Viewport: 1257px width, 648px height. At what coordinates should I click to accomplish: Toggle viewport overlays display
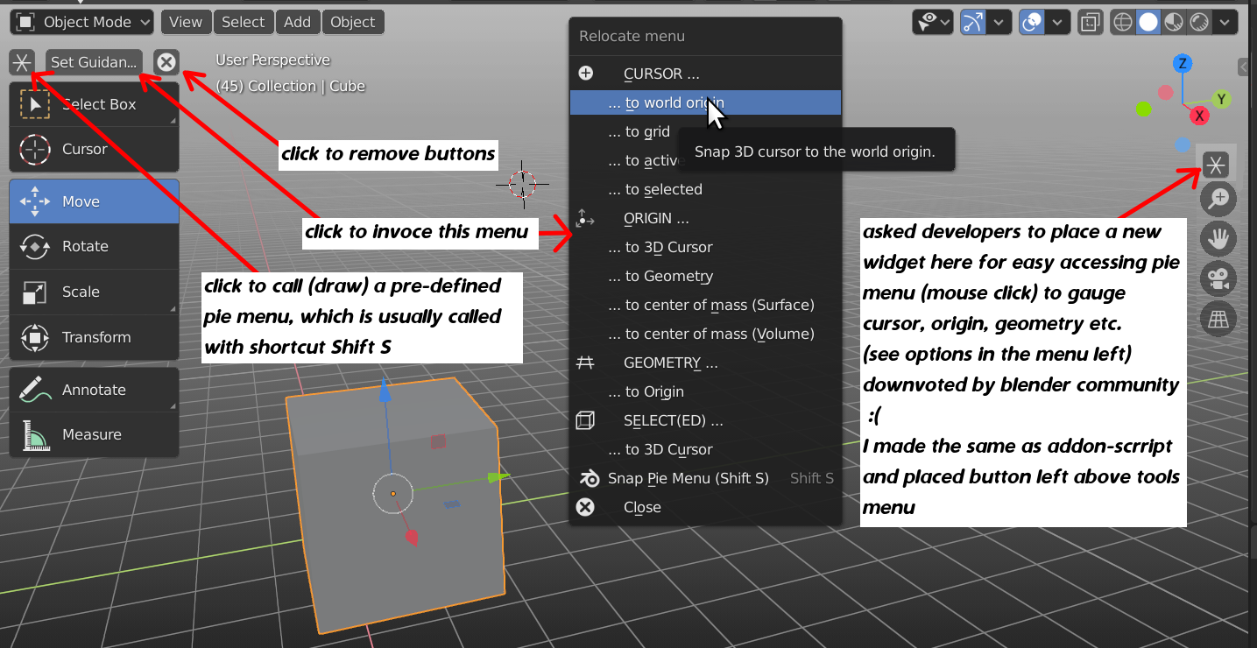tap(1032, 22)
